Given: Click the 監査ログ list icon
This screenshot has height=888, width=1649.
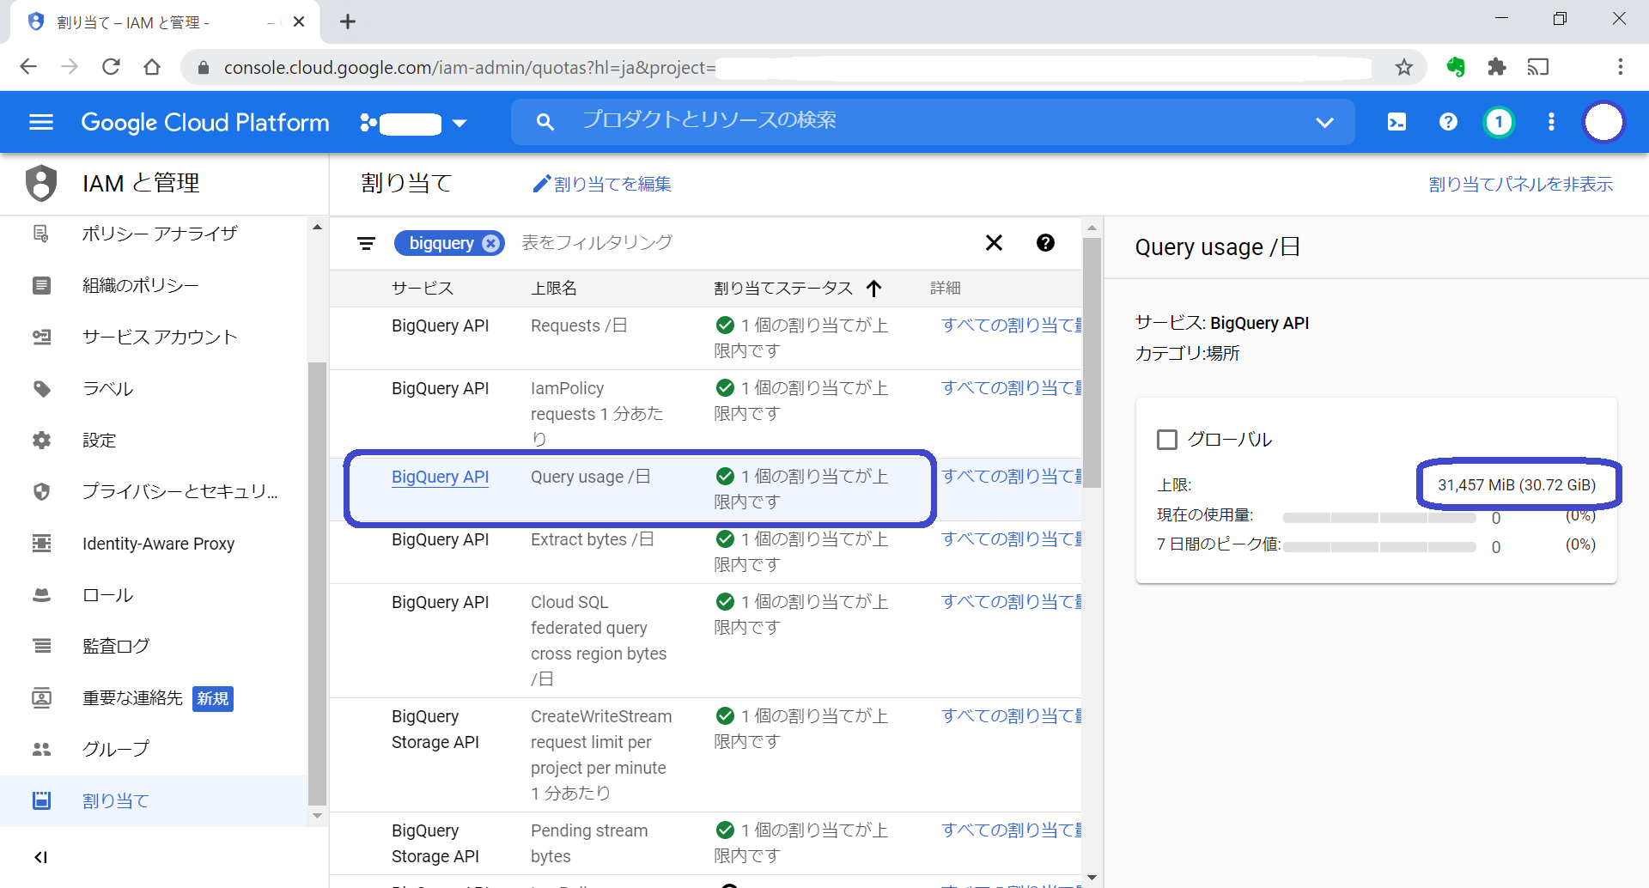Looking at the screenshot, I should tap(41, 646).
